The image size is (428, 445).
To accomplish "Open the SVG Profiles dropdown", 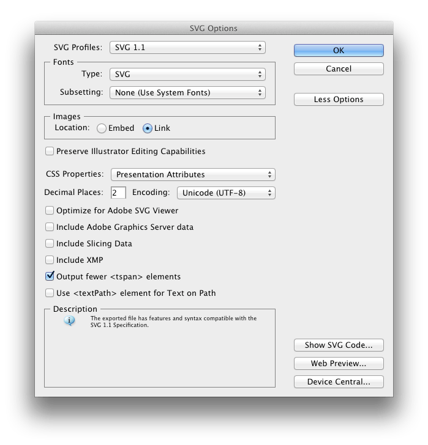I will [187, 48].
